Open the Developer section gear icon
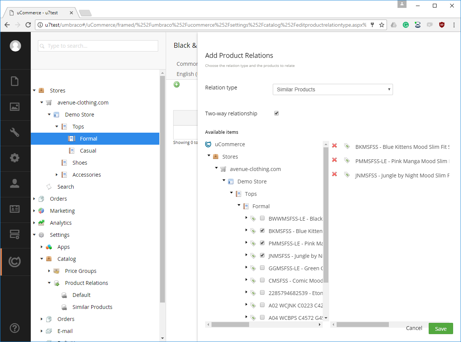461x342 pixels. [x=15, y=158]
